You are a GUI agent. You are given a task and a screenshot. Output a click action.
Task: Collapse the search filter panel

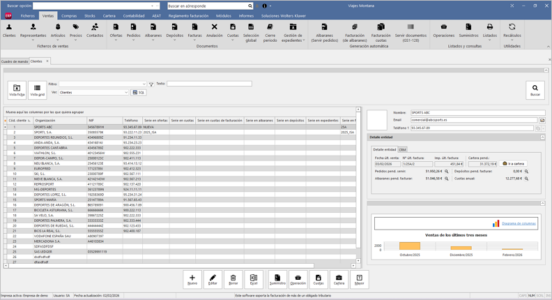pos(546,70)
